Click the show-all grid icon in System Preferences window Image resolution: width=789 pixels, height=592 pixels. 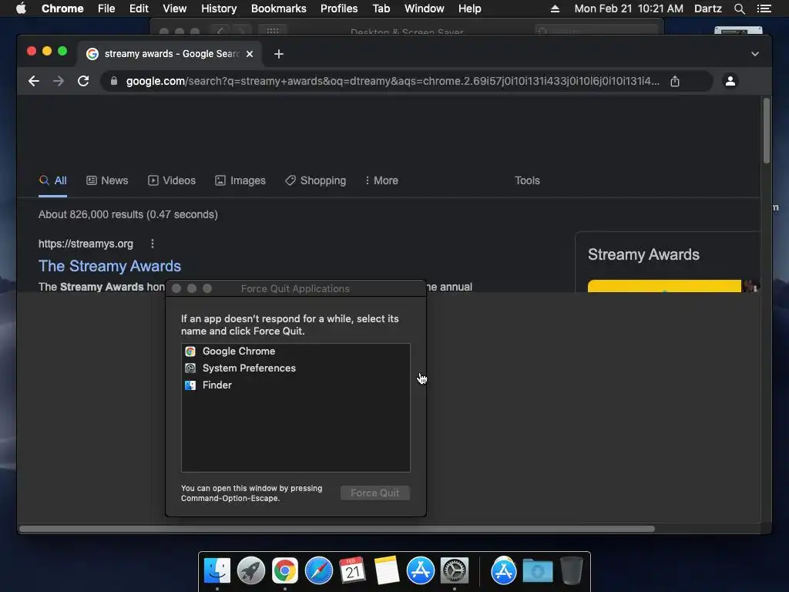273,31
